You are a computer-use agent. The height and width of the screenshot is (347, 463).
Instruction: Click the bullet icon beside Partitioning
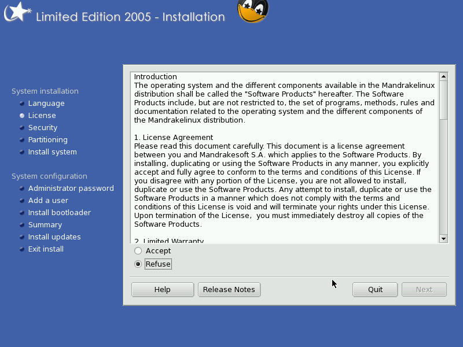[22, 140]
